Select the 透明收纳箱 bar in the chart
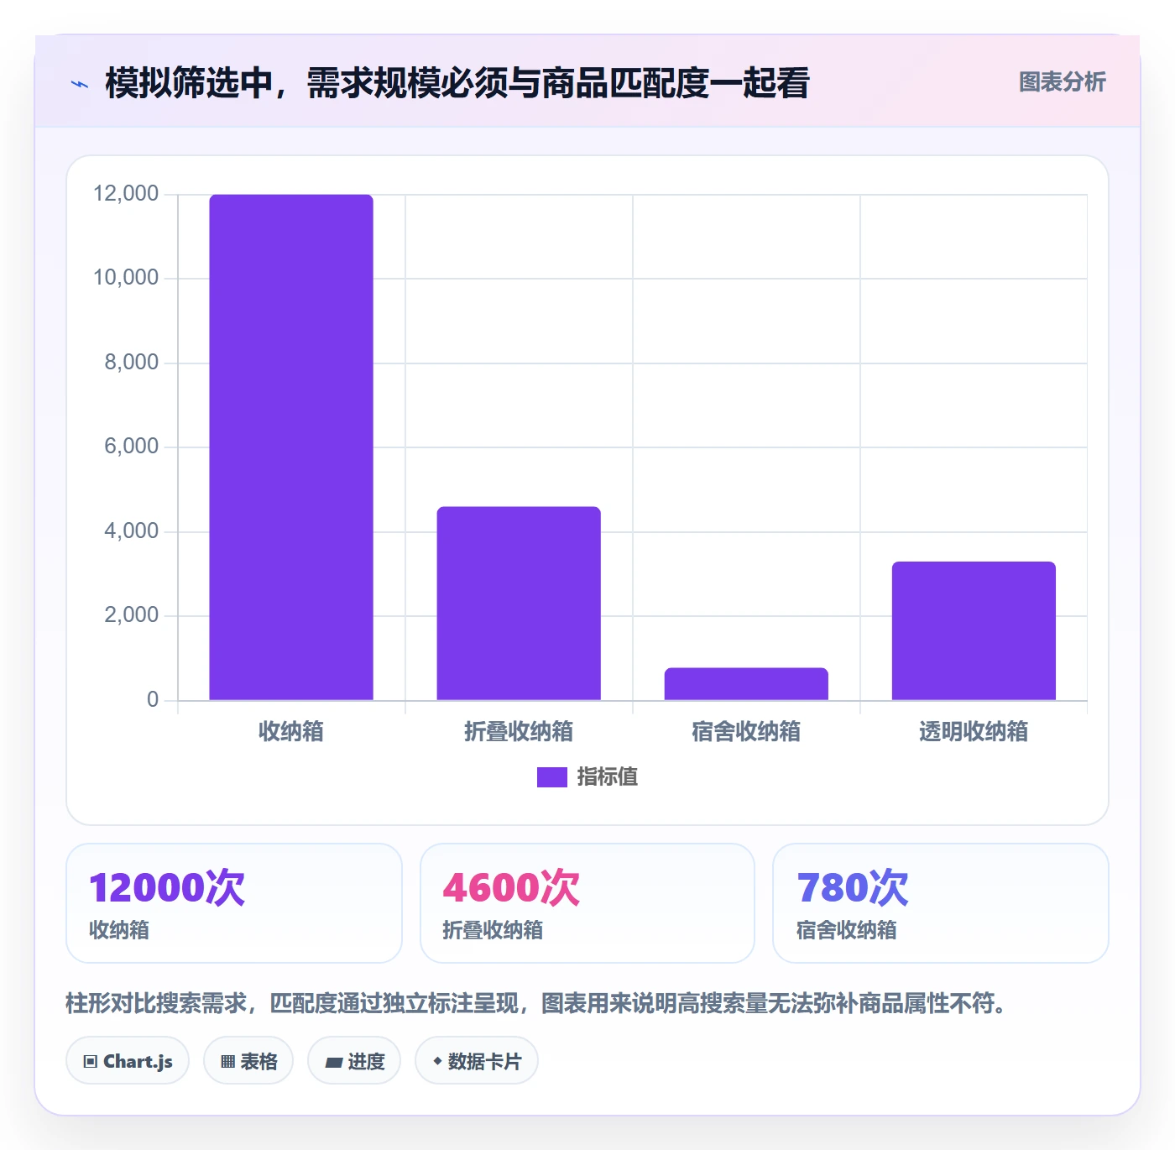This screenshot has width=1175, height=1150. tap(974, 631)
